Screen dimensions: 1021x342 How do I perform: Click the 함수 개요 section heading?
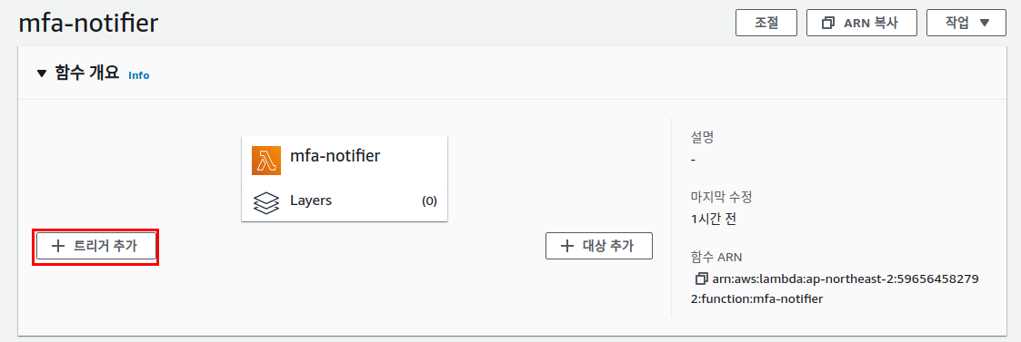(86, 73)
